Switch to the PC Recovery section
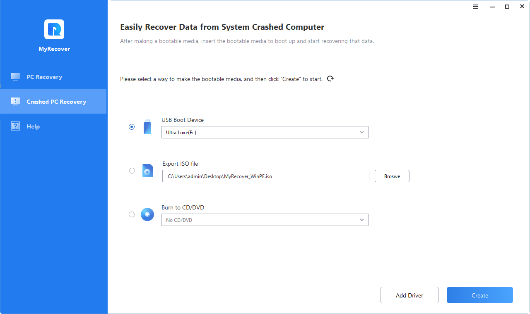This screenshot has width=530, height=314. 44,77
